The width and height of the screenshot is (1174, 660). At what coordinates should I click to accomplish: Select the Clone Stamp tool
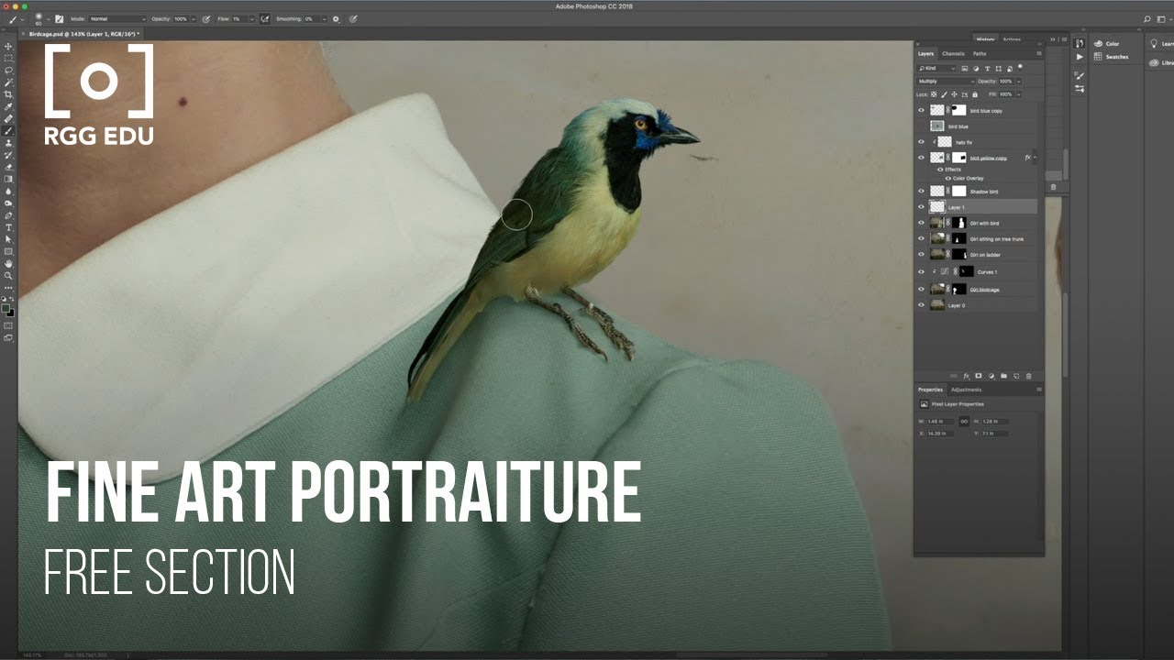[9, 143]
